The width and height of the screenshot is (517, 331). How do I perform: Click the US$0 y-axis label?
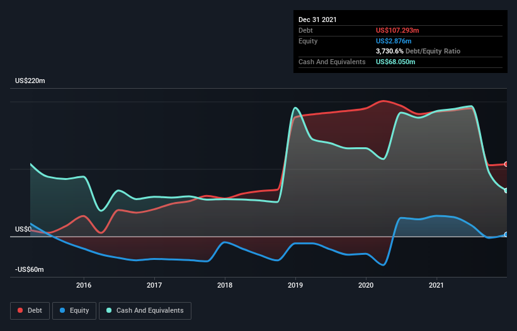coord(23,229)
